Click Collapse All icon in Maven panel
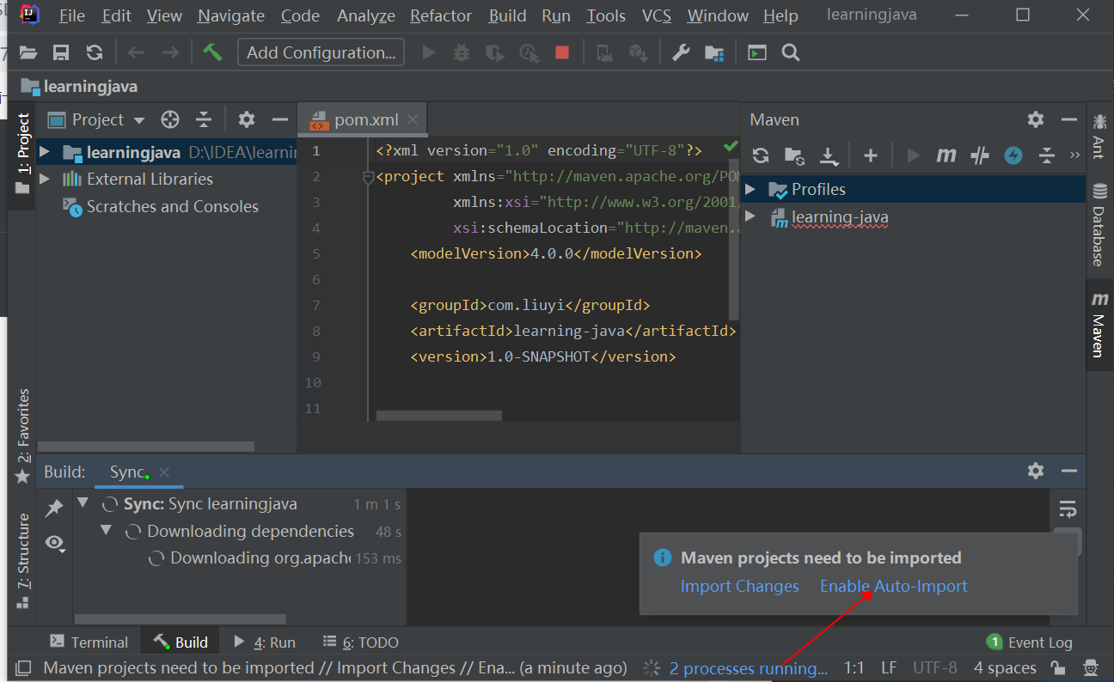Screen dimensions: 1114x682 pyautogui.click(x=1046, y=155)
